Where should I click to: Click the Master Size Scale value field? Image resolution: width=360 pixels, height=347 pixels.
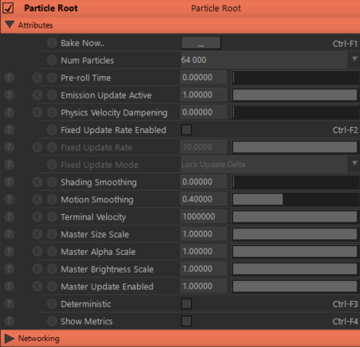coord(204,234)
